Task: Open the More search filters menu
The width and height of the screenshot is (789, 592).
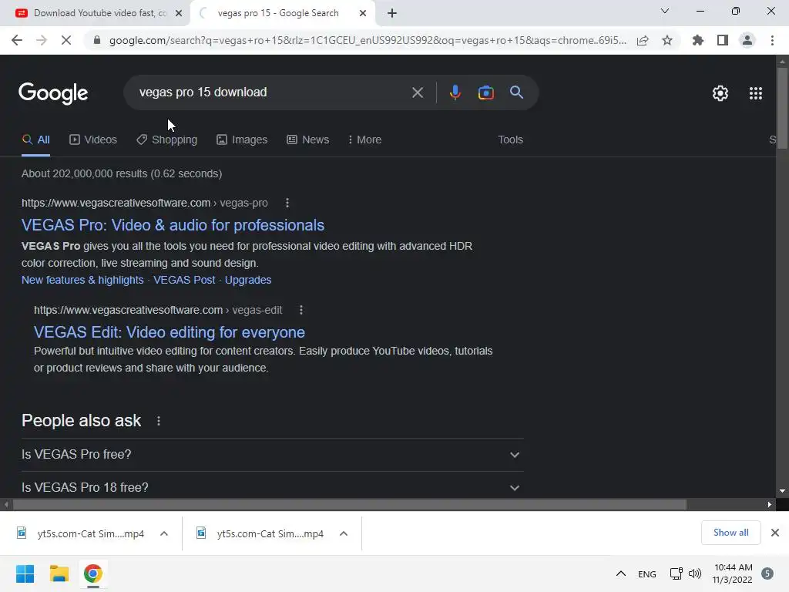Action: pos(364,140)
